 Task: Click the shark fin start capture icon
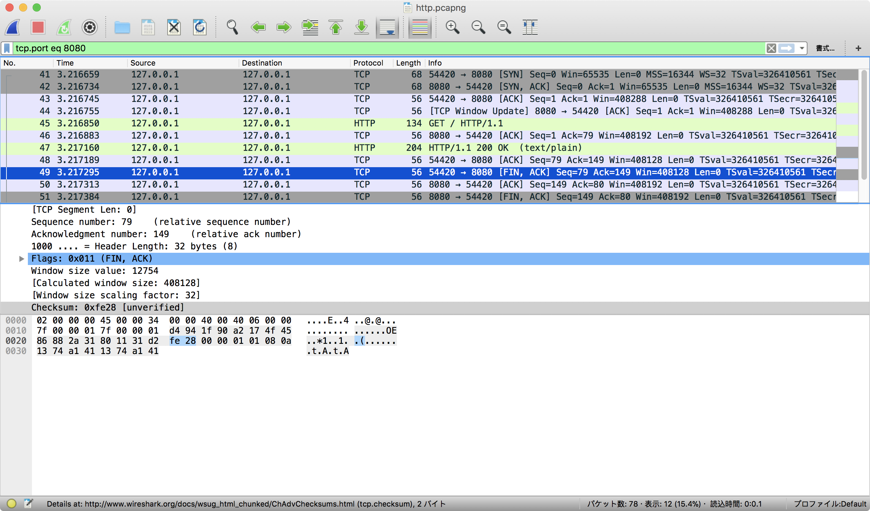click(x=13, y=27)
